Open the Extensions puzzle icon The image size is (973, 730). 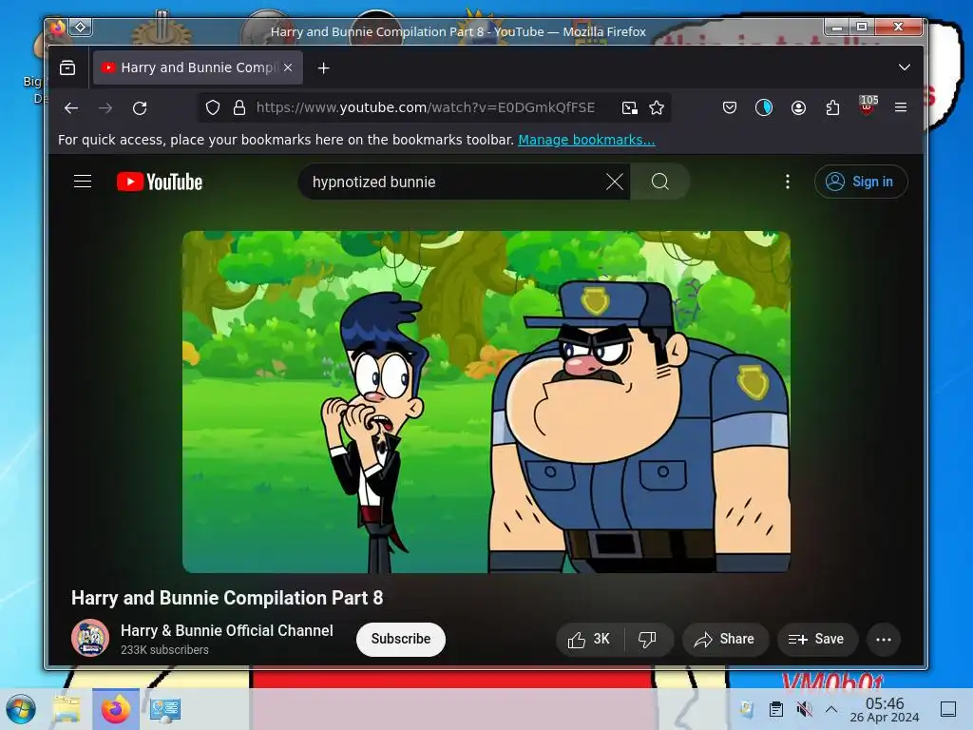point(832,108)
